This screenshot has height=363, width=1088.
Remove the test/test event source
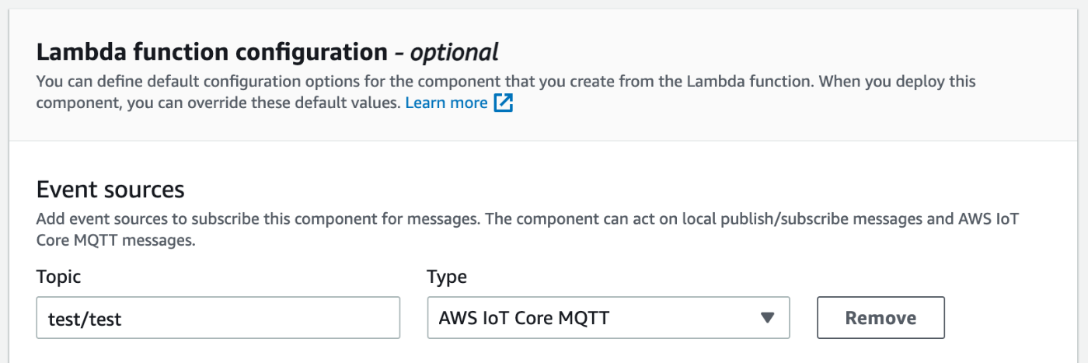(881, 317)
